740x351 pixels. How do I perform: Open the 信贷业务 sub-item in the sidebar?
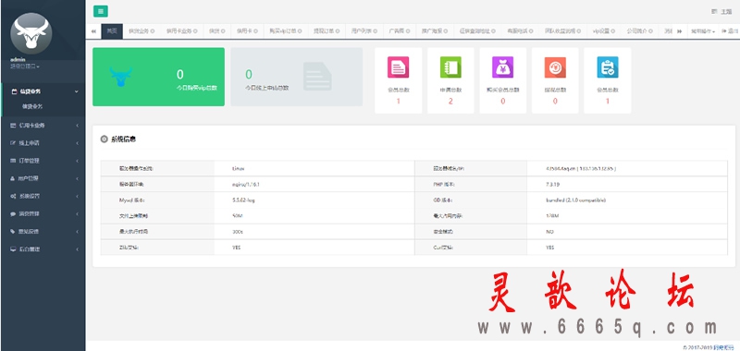(x=32, y=107)
